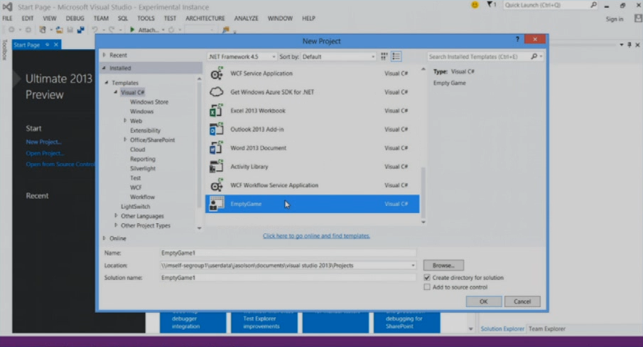
Task: Switch to Team Explorer tab
Action: pos(547,329)
